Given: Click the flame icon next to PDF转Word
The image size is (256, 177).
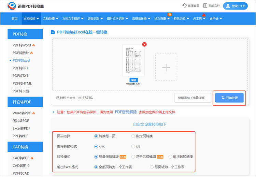Looking at the screenshot, I should pos(33,45).
